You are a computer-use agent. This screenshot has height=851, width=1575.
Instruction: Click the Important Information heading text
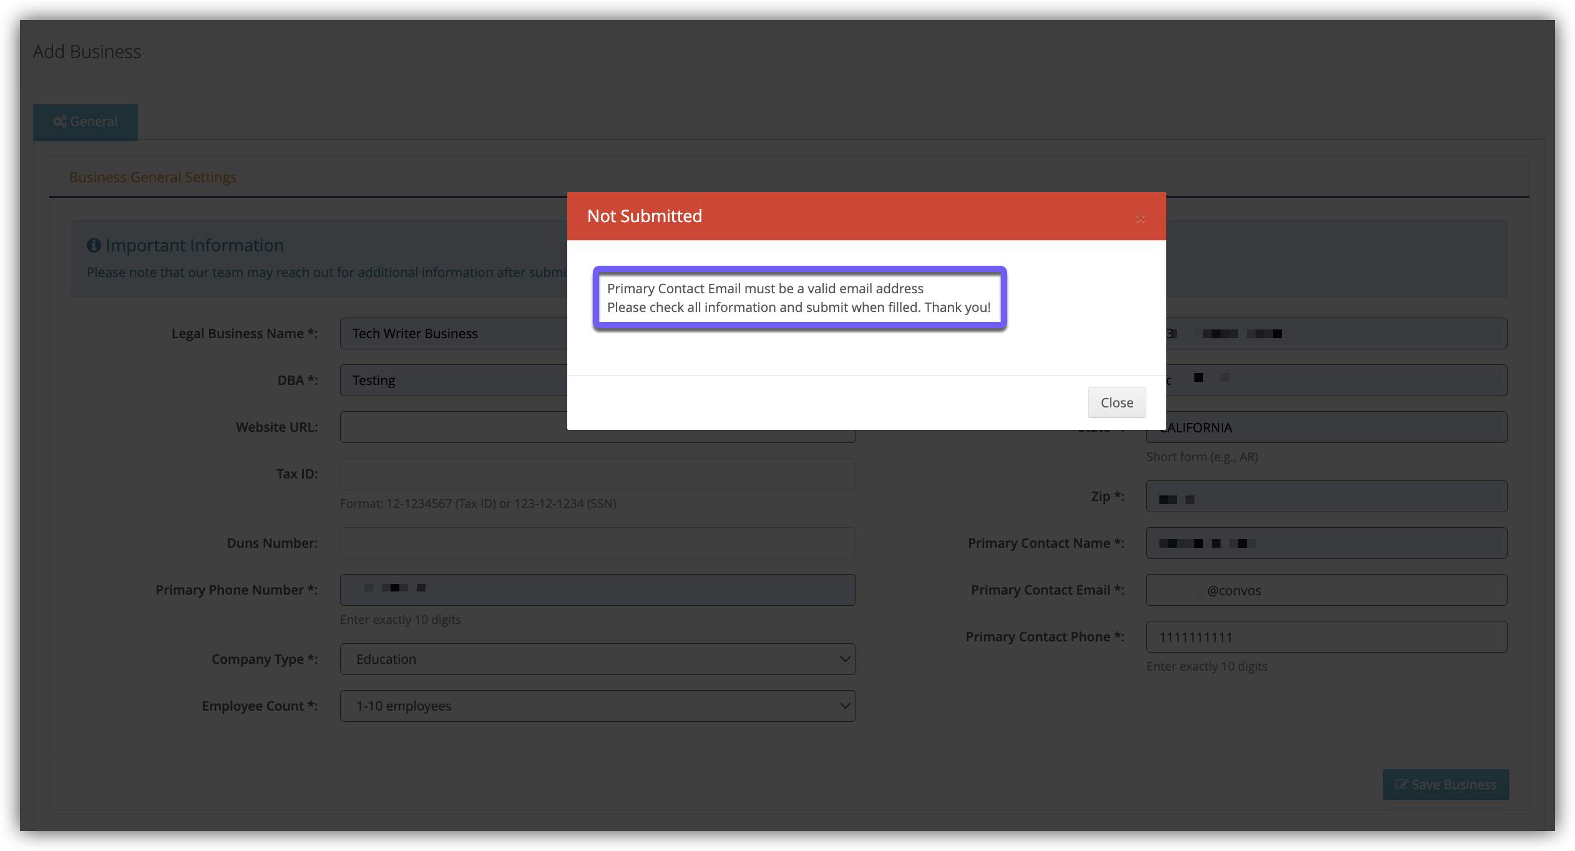tap(195, 245)
